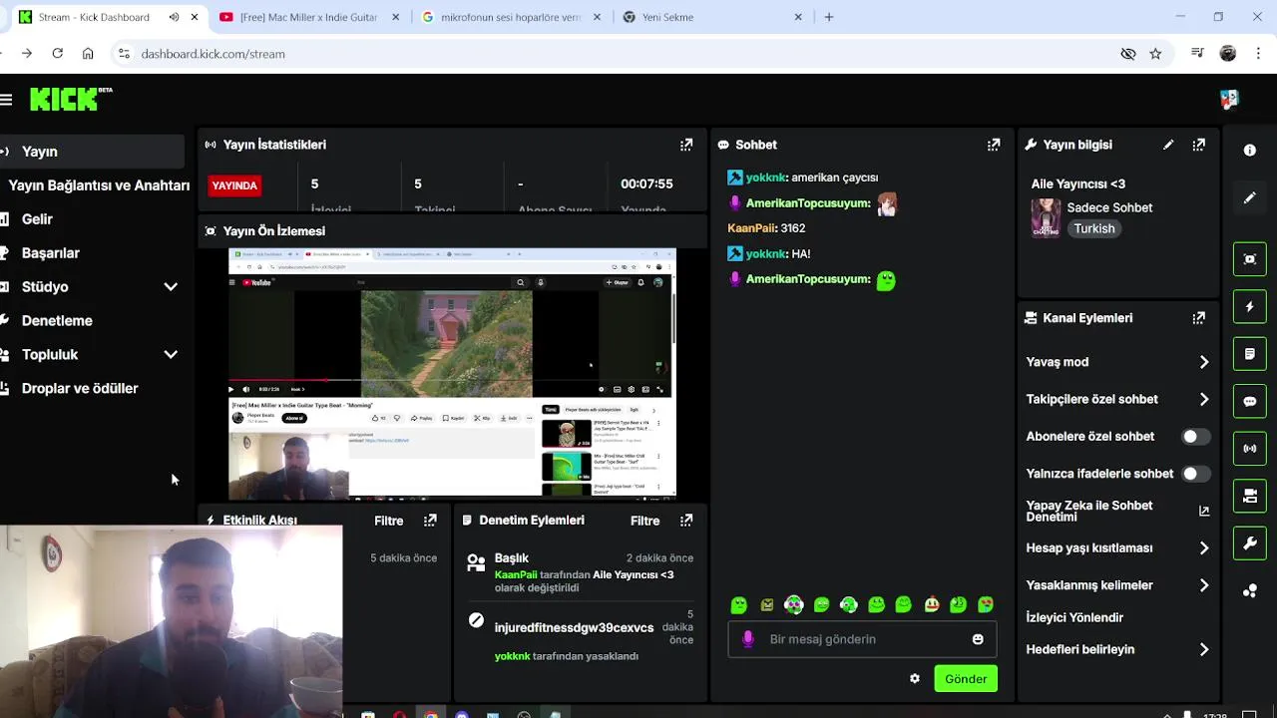Open Hedefleri belirleyin settings
The height and width of the screenshot is (718, 1277).
[x=1117, y=649]
